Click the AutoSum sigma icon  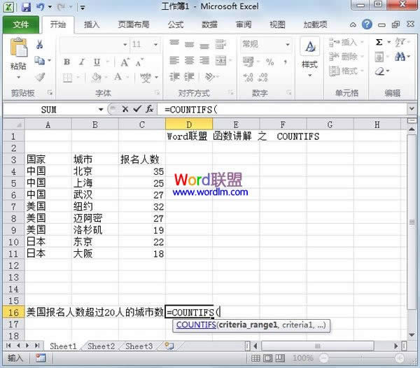click(379, 42)
